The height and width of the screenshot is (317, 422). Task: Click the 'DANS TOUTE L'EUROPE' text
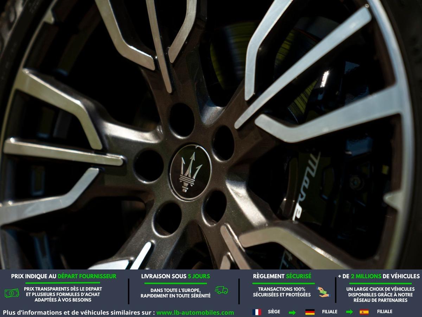click(x=175, y=290)
